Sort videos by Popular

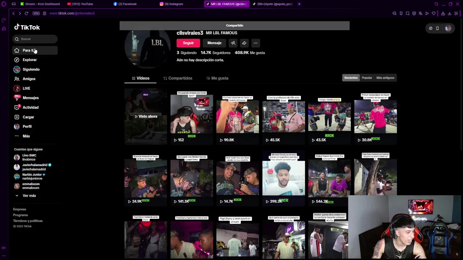[367, 78]
